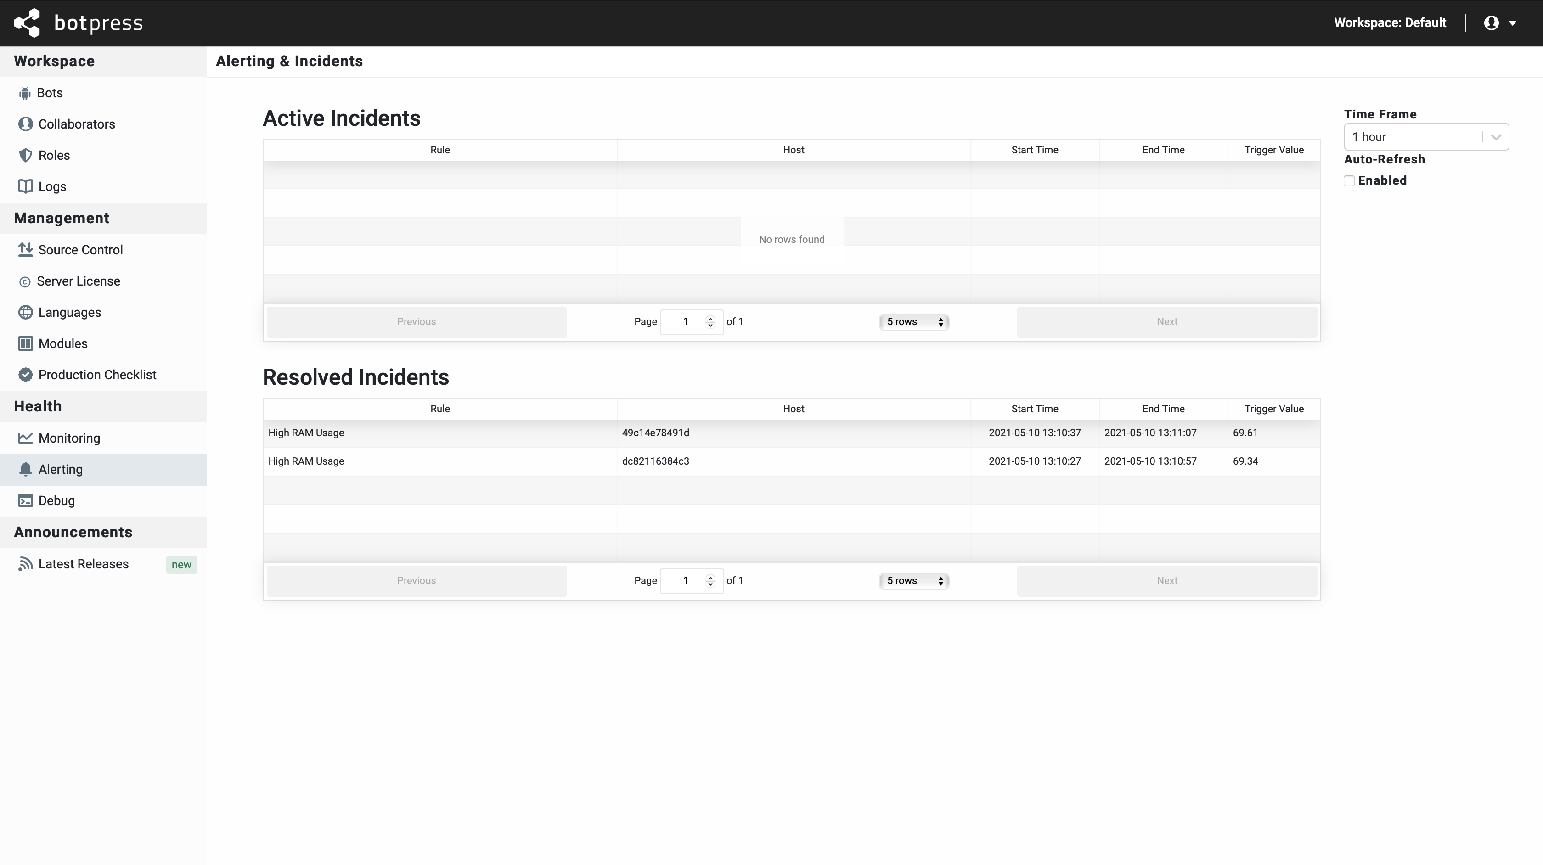Select the Source Control icon

tap(26, 250)
